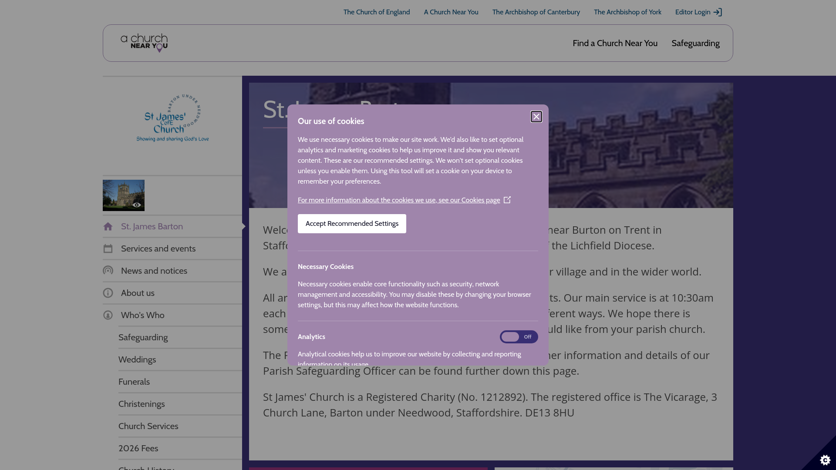Click the Our use of cookies heading

(x=331, y=121)
